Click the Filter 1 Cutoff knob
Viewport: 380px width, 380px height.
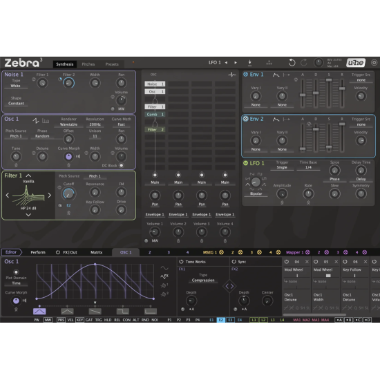pos(68,193)
